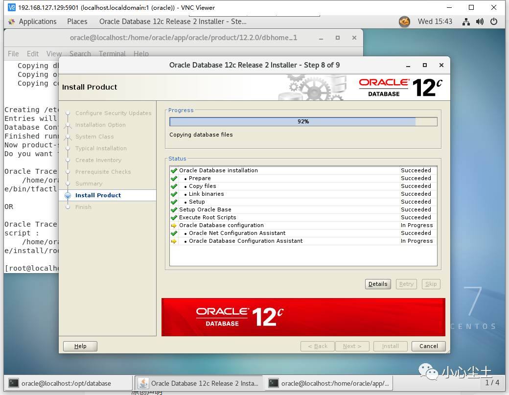Open Terminal menu in terminal window

coord(112,53)
